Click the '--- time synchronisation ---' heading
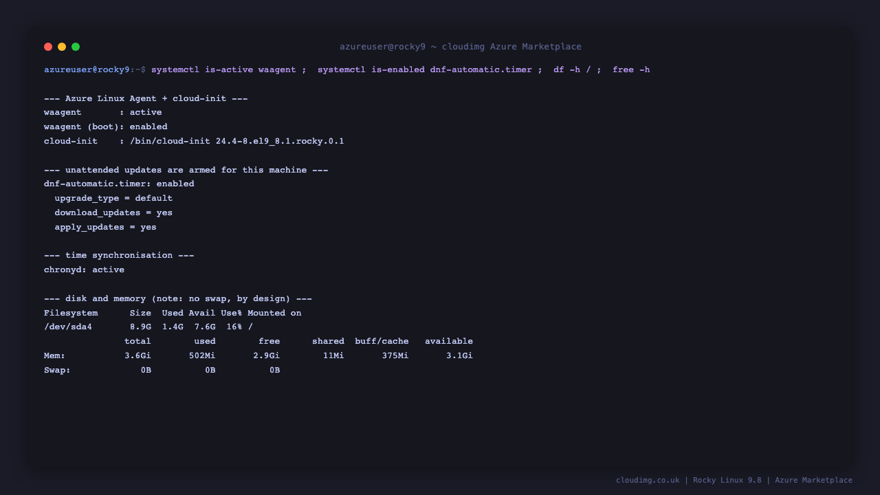This screenshot has height=495, width=880. tap(119, 255)
